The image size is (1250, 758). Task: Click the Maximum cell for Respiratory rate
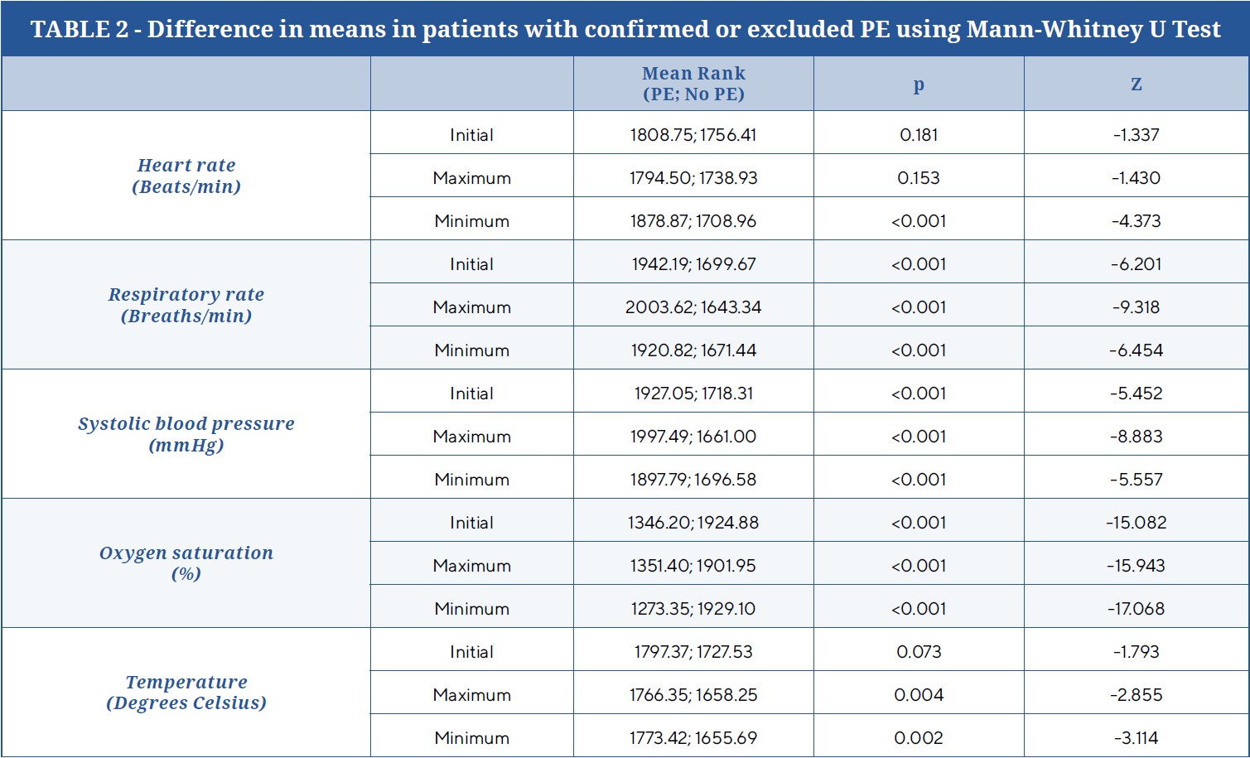pyautogui.click(x=471, y=307)
